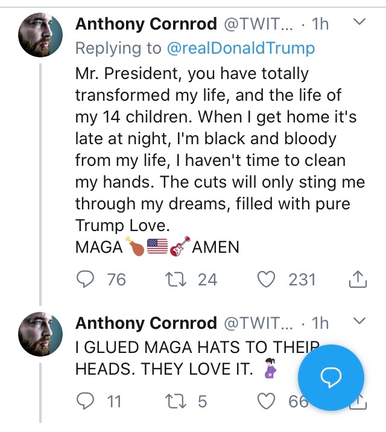Tap the first tweet's profile avatar
The image size is (386, 432).
click(41, 35)
